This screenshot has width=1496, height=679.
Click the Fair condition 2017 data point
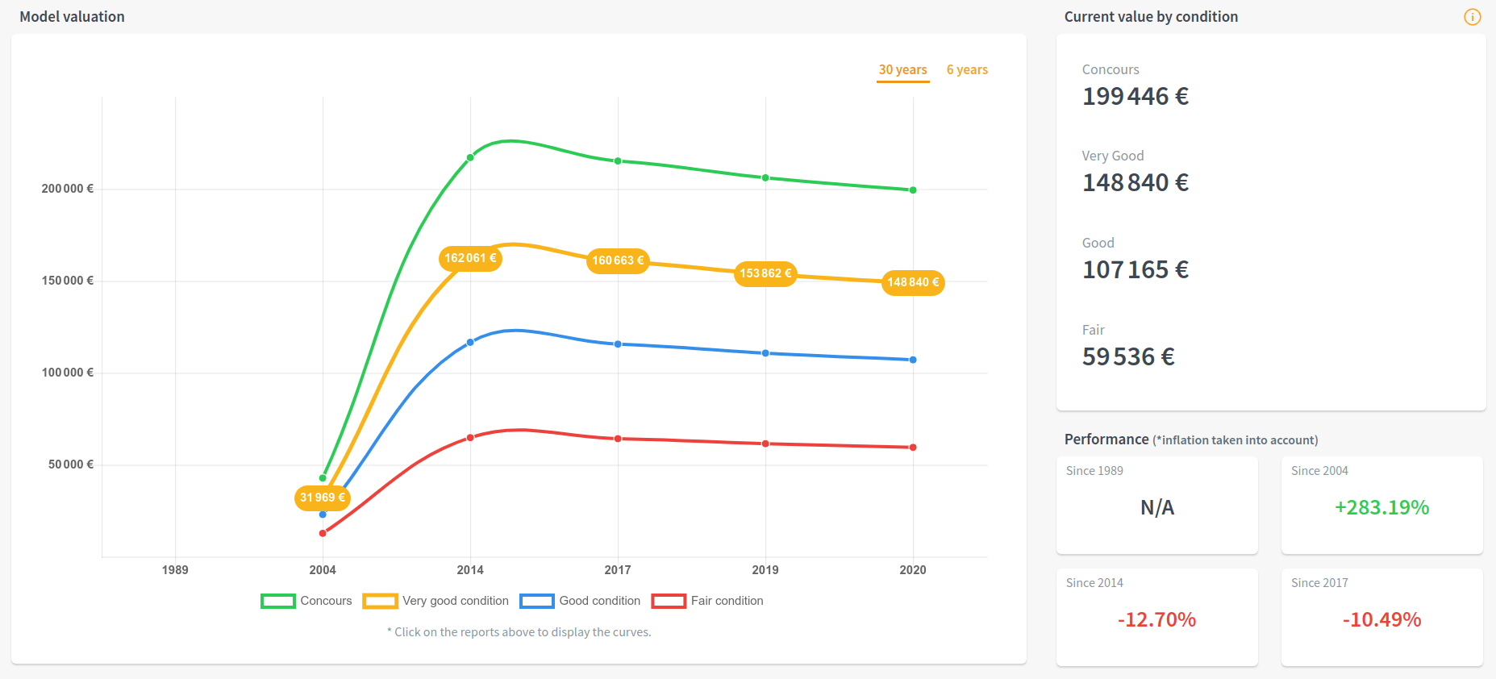point(618,439)
